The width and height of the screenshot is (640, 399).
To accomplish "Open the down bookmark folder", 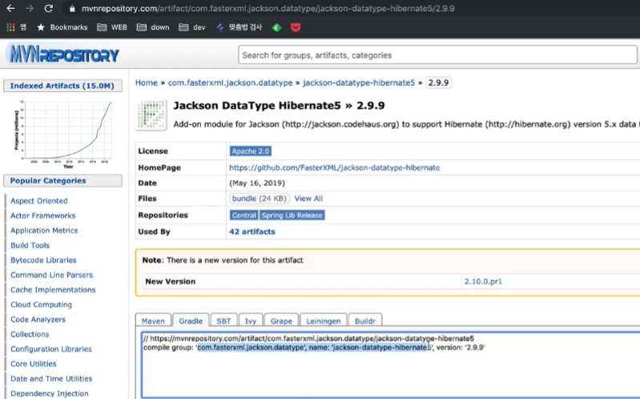I will (153, 27).
